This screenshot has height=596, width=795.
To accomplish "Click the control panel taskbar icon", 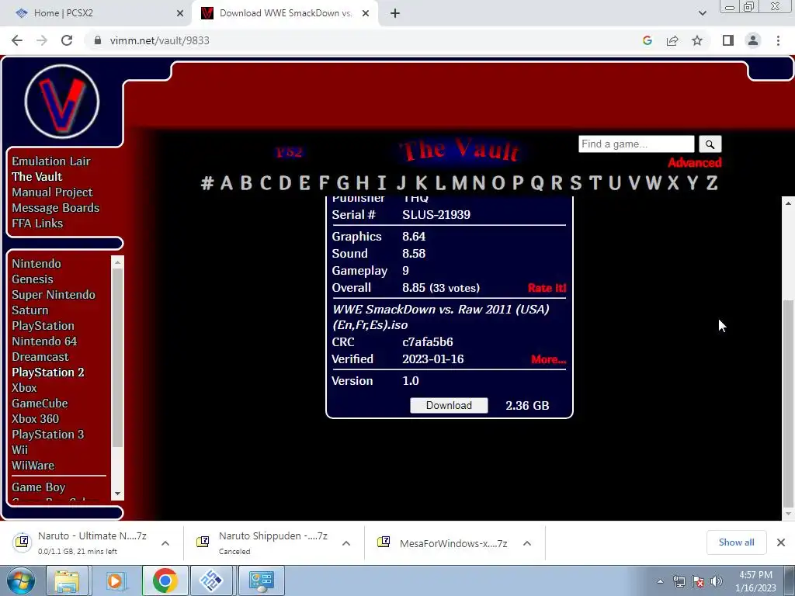I will pyautogui.click(x=261, y=580).
